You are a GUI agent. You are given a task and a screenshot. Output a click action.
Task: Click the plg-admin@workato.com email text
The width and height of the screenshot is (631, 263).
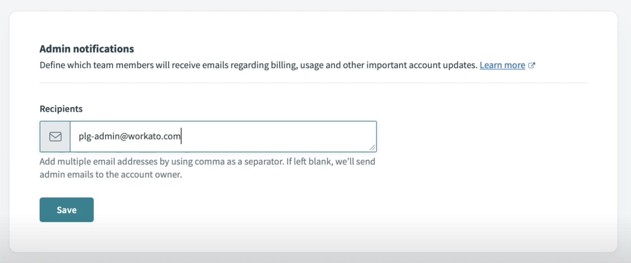[129, 136]
